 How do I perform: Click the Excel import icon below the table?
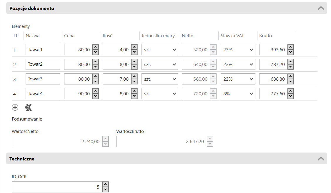point(28,108)
